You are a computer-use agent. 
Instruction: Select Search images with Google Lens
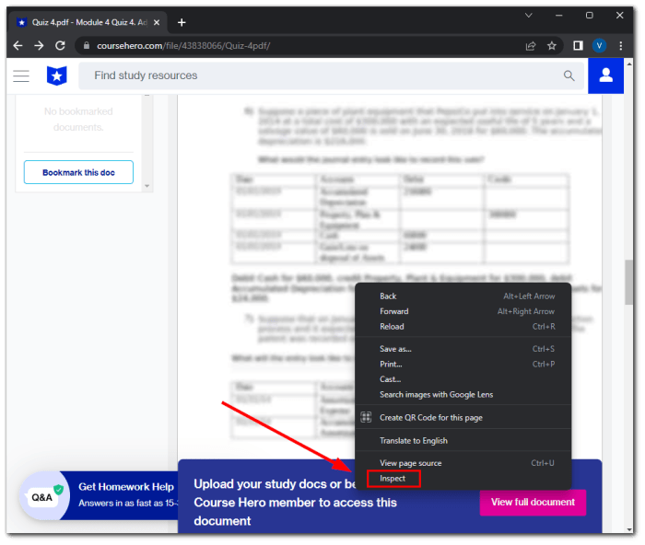463,394
